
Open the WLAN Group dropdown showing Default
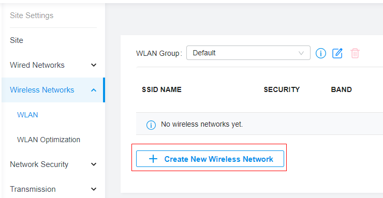click(x=248, y=53)
